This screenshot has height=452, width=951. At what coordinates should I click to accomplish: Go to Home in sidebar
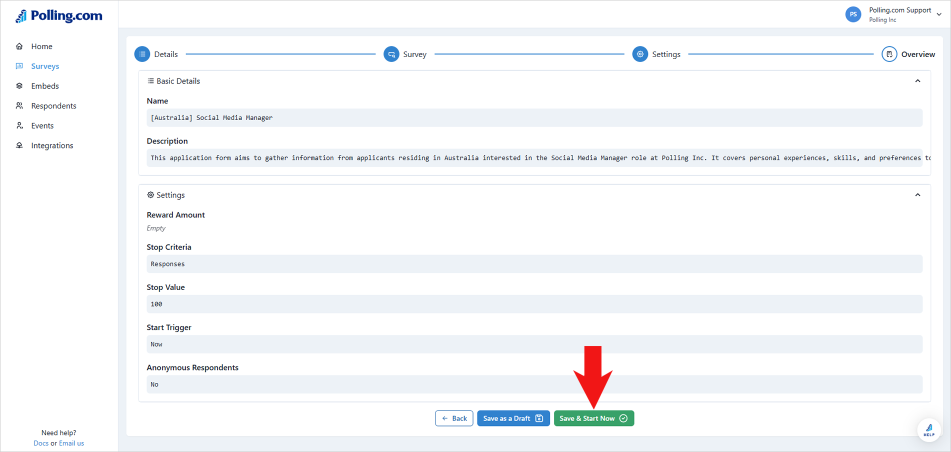pos(41,46)
